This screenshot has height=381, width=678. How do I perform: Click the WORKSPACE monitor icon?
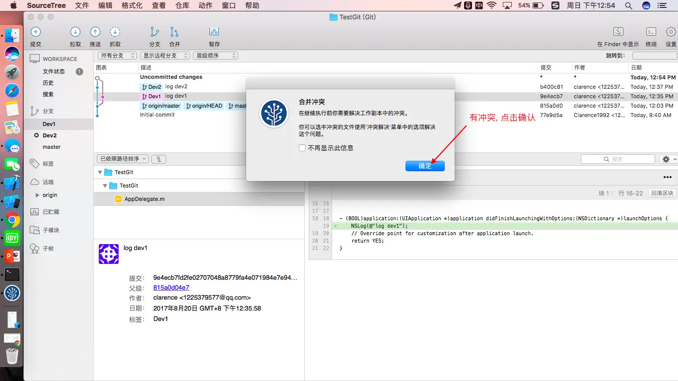[35, 59]
